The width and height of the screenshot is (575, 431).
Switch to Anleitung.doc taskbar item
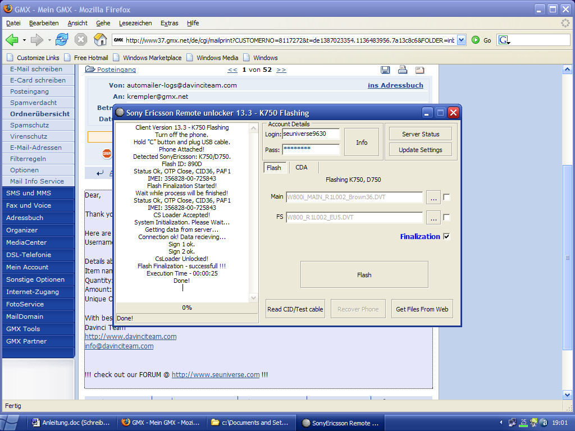71,423
